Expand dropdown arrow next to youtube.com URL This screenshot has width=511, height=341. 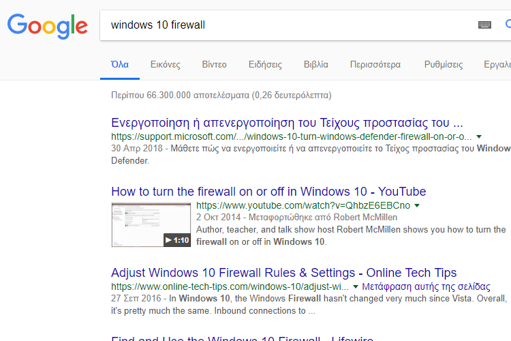click(417, 205)
